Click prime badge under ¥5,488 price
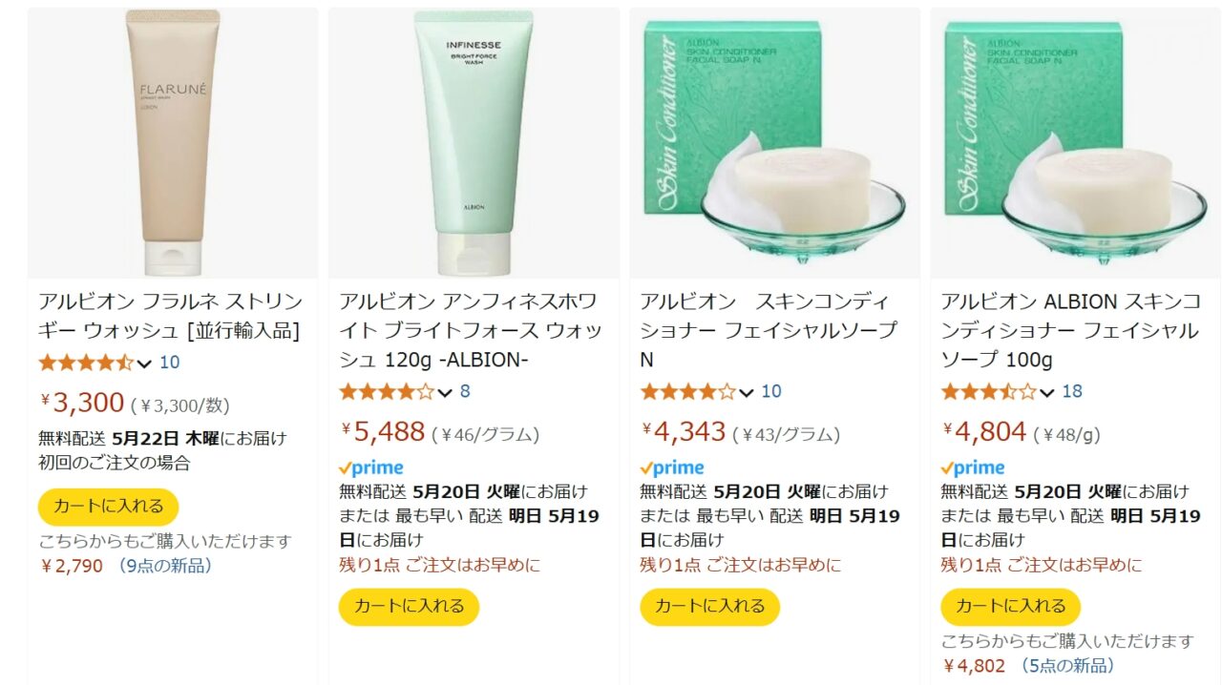1222x685 pixels. [371, 468]
